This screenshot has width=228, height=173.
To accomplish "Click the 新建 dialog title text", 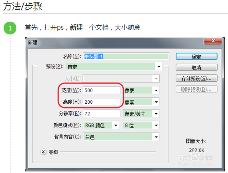I will tap(32, 43).
